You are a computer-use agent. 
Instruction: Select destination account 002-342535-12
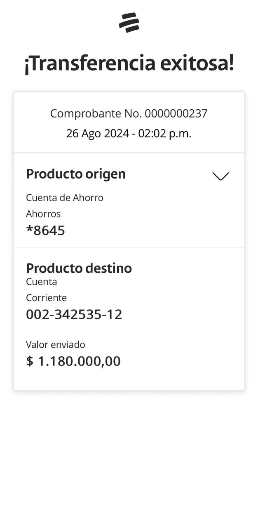click(x=74, y=314)
